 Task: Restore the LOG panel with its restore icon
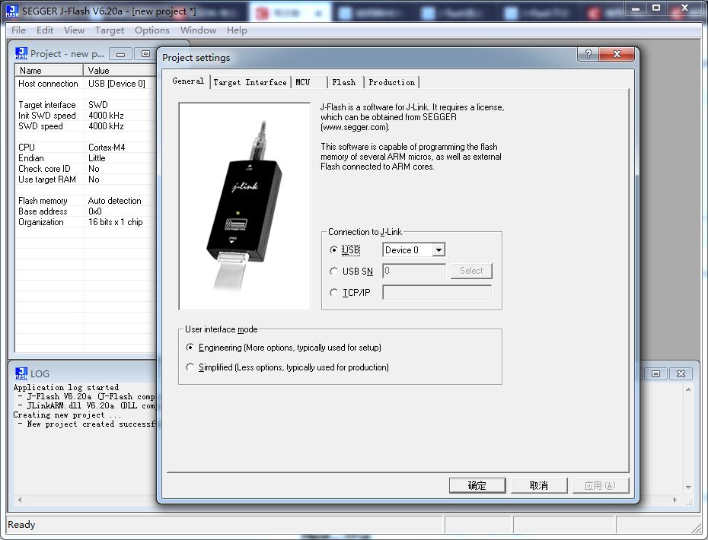655,373
